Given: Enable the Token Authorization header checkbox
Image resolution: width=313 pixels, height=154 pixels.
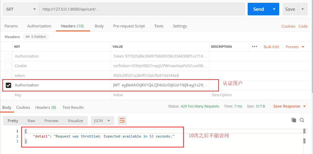Looking at the screenshot, I should [8, 56].
